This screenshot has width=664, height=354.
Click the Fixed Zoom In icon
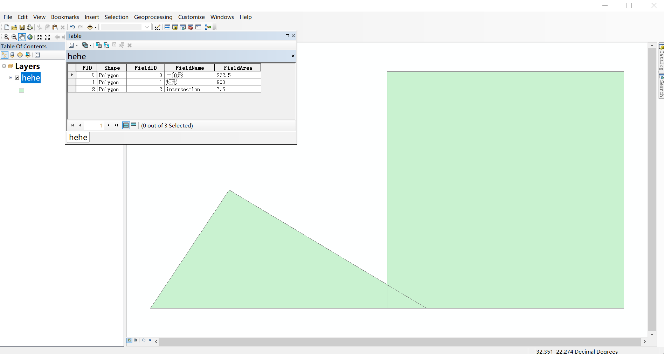pos(40,37)
